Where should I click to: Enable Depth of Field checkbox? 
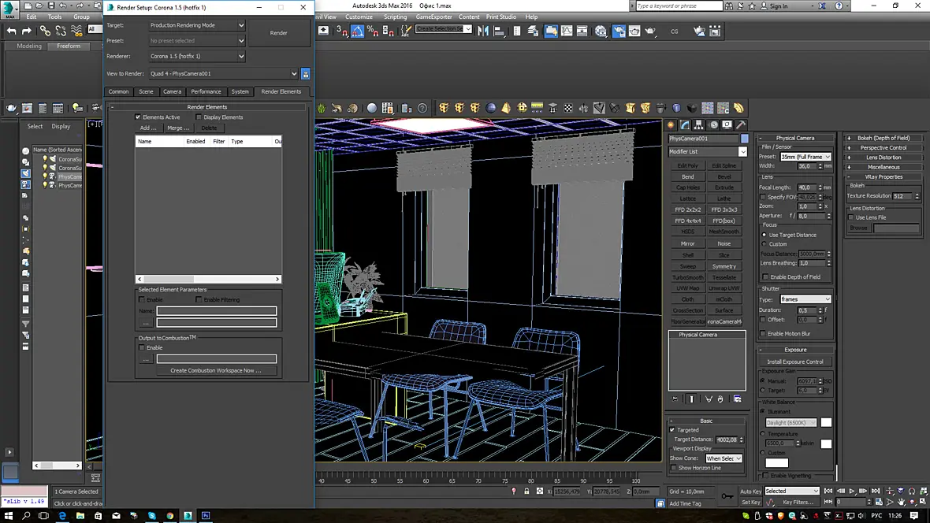766,277
